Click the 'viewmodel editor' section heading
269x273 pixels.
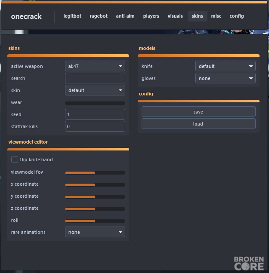(28, 142)
